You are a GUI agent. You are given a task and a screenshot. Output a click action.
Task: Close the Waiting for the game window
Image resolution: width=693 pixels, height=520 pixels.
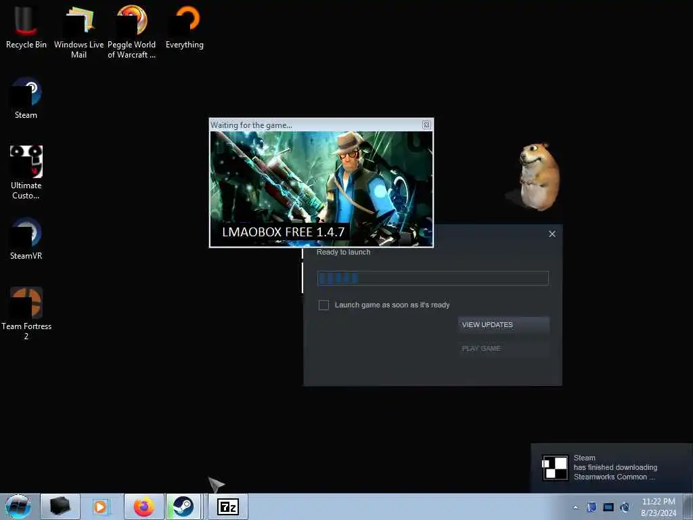click(426, 125)
